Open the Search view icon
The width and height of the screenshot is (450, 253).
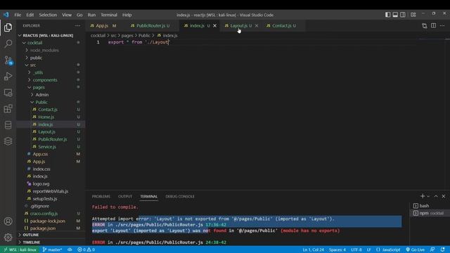pos(8,44)
